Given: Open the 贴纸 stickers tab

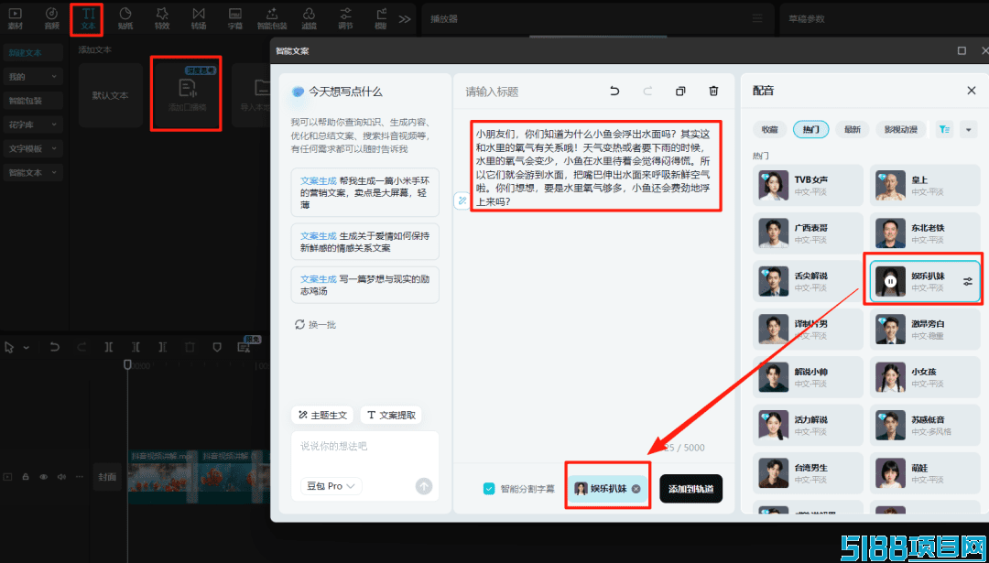Looking at the screenshot, I should coord(125,19).
